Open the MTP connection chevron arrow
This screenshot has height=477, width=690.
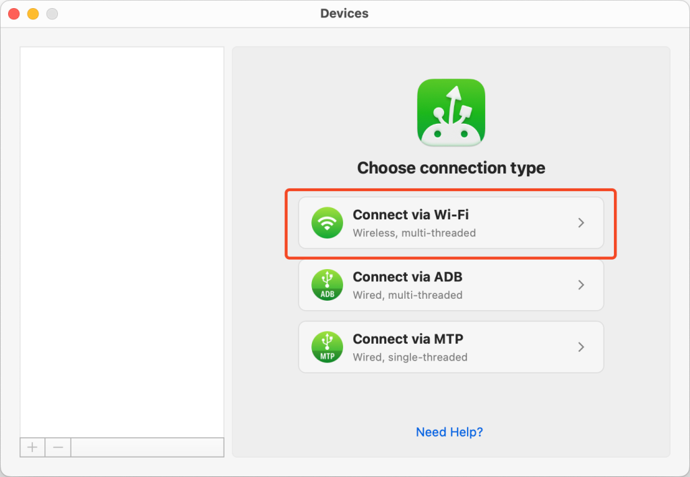pos(582,347)
